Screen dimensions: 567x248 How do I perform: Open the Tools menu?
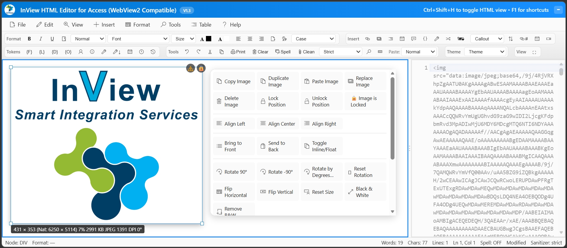[x=171, y=25]
